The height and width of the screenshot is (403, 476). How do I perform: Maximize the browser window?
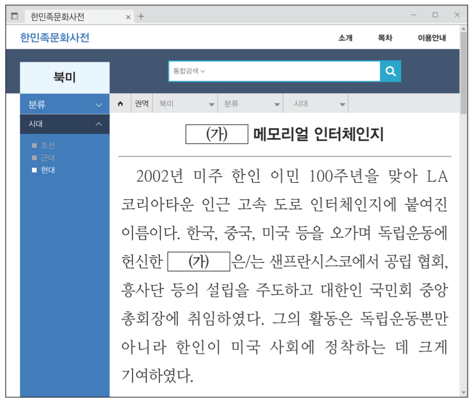[435, 14]
